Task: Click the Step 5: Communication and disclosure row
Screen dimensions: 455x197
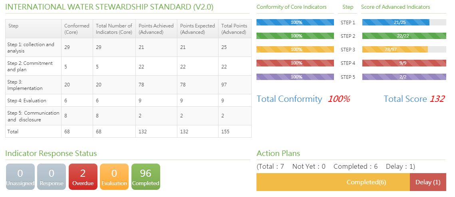Action: coord(33,116)
